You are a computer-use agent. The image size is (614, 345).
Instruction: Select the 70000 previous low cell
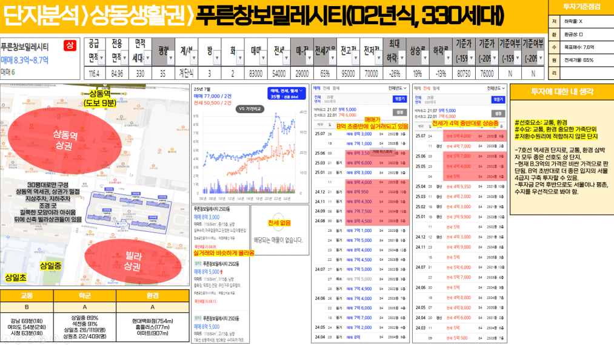[x=371, y=73]
